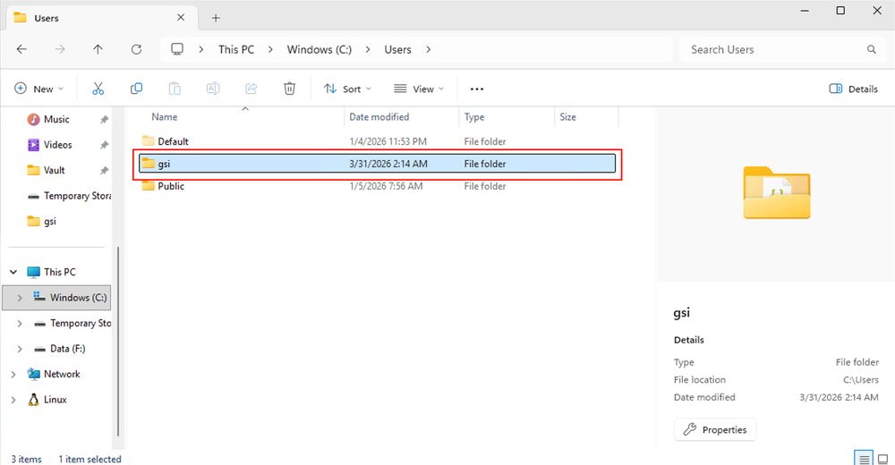This screenshot has height=465, width=895.
Task: Open the View dropdown menu
Action: 418,89
